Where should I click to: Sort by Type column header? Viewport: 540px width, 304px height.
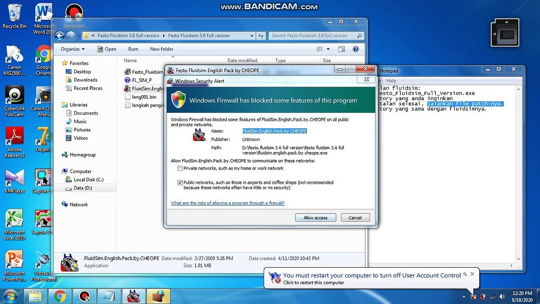coord(281,61)
